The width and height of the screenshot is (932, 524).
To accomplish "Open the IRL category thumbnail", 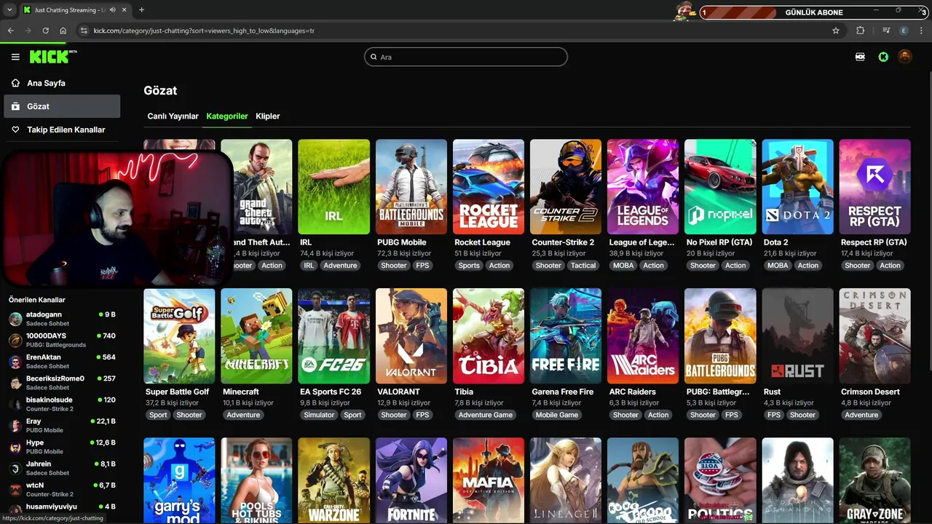I will (334, 187).
